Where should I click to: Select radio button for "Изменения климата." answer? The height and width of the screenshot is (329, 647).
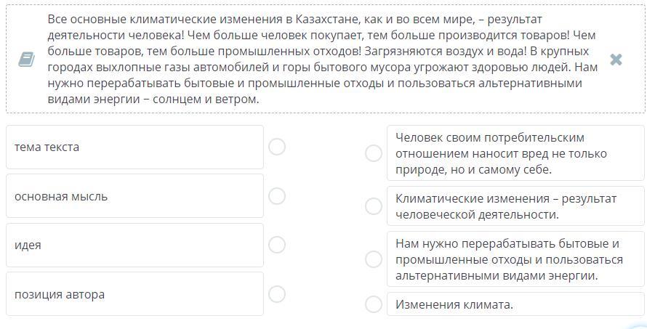(x=374, y=304)
